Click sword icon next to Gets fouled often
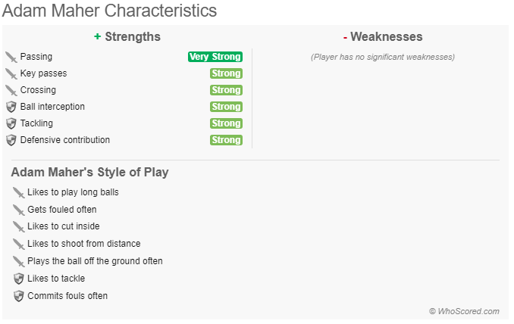 pyautogui.click(x=19, y=210)
